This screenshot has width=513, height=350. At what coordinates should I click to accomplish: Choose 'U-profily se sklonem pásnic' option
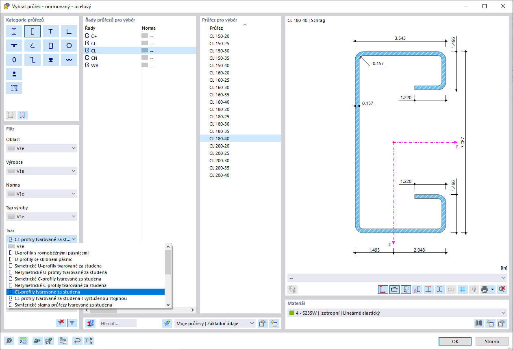[x=86, y=259]
